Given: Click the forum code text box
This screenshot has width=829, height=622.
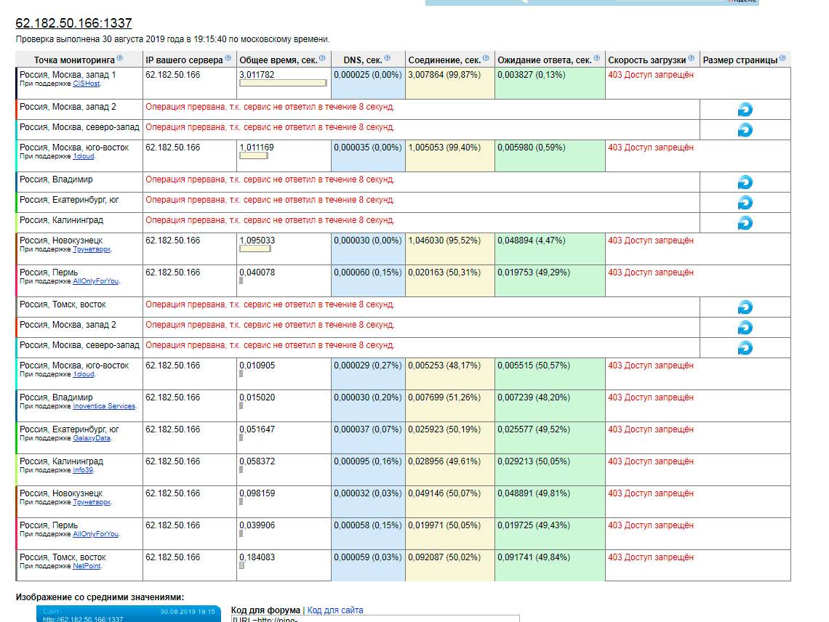Looking at the screenshot, I should coord(375,618).
